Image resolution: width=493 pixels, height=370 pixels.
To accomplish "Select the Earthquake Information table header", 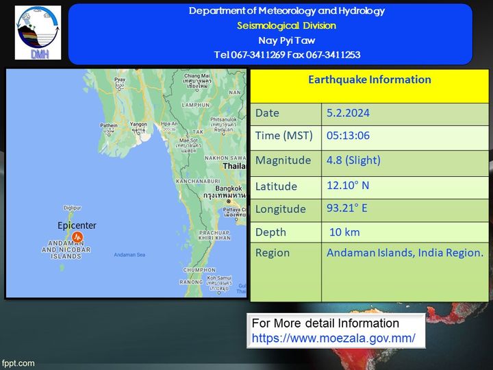I will tap(369, 79).
